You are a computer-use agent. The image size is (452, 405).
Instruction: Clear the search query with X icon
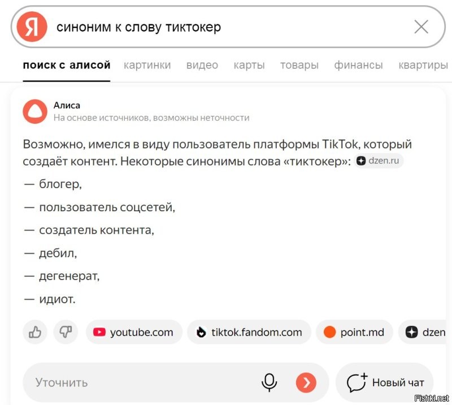[421, 27]
